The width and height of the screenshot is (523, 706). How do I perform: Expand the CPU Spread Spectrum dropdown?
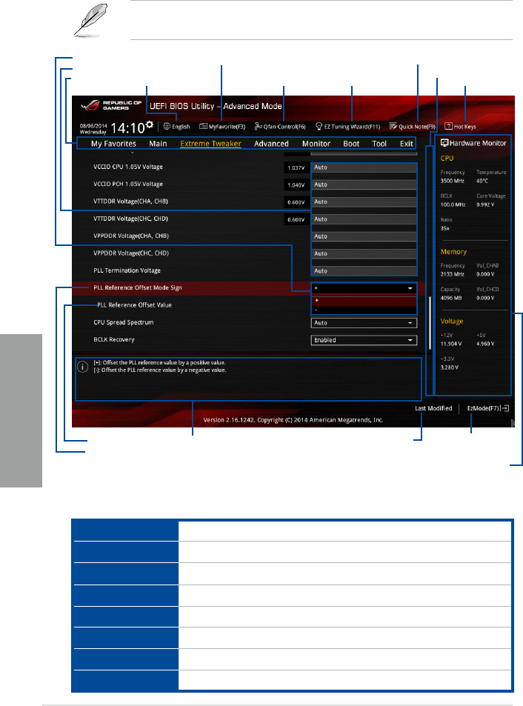[364, 323]
